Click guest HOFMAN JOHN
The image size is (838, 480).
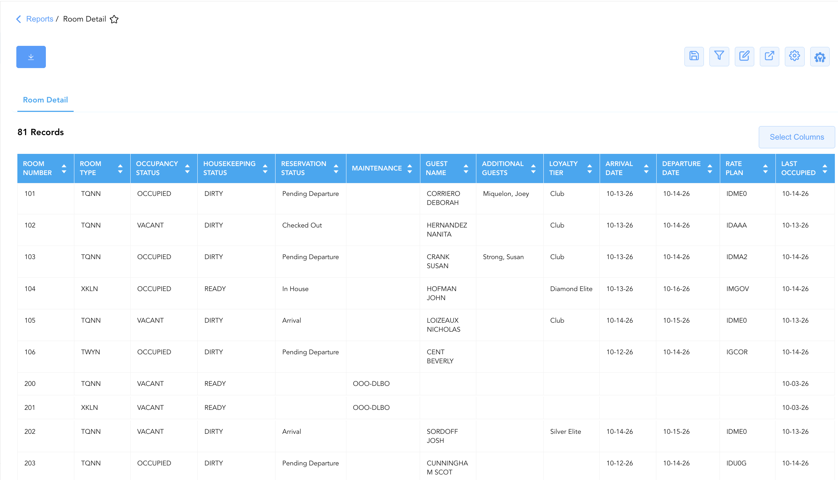click(442, 293)
